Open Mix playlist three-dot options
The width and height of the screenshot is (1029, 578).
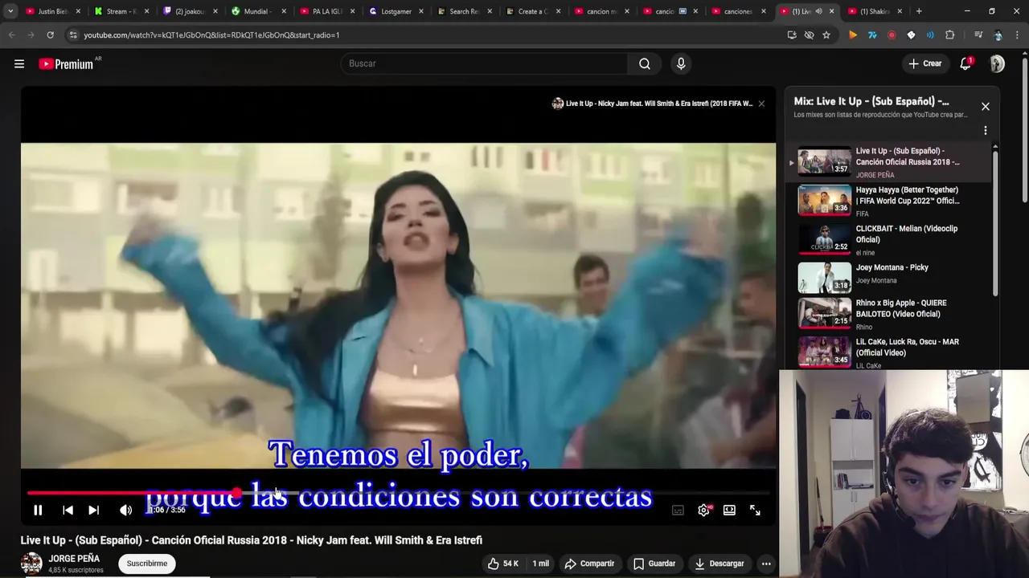985,130
